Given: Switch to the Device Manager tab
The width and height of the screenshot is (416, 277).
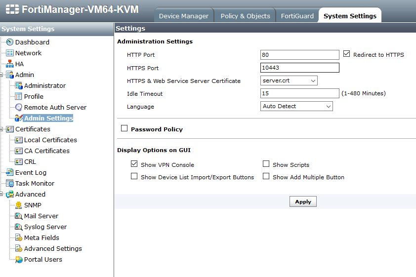Looking at the screenshot, I should (183, 16).
